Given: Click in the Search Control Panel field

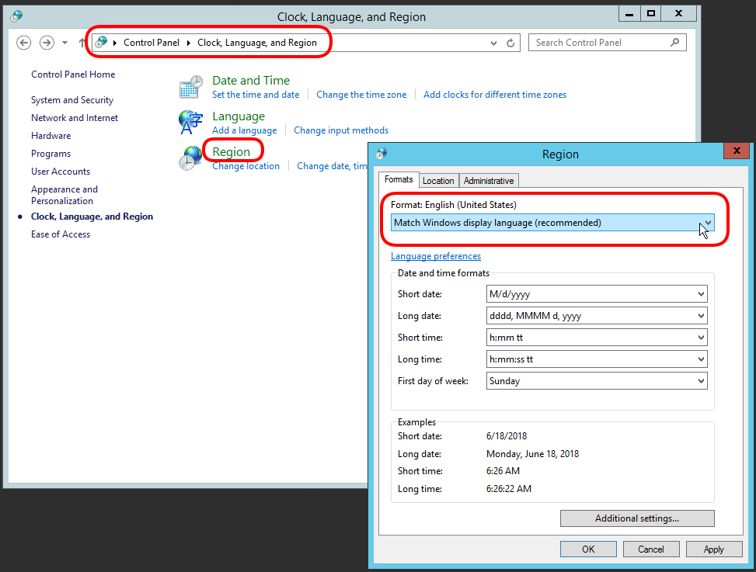Looking at the screenshot, I should coord(598,43).
